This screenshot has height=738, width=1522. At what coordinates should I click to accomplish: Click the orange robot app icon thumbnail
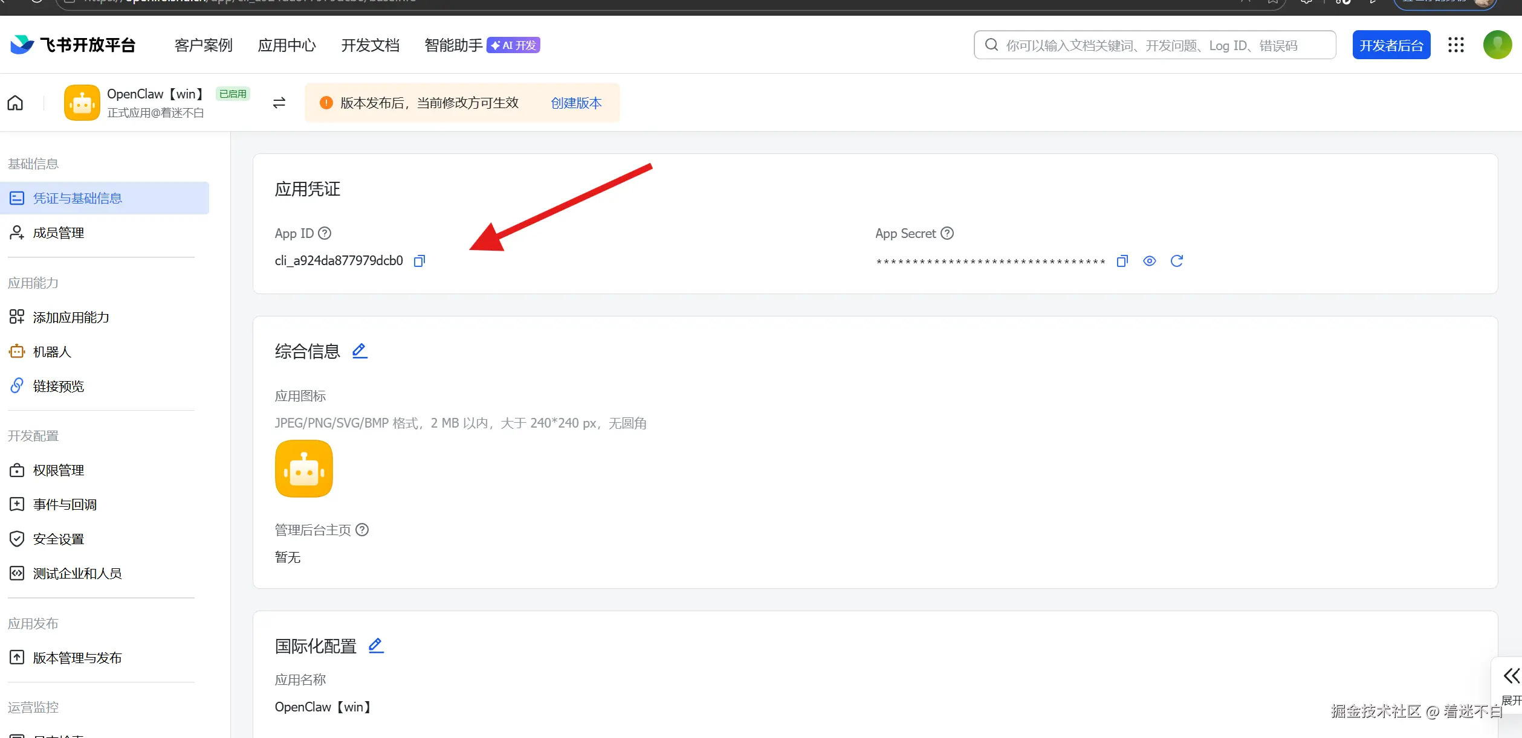pyautogui.click(x=303, y=469)
